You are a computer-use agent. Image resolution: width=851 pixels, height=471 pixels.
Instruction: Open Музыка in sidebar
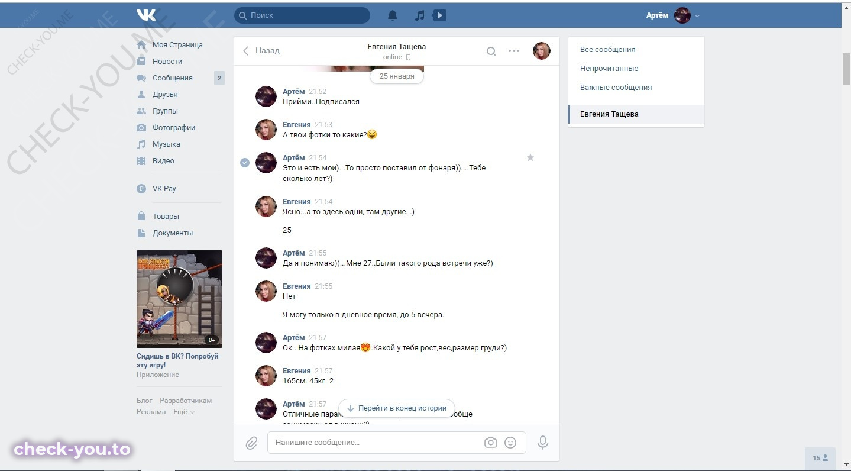coord(166,144)
